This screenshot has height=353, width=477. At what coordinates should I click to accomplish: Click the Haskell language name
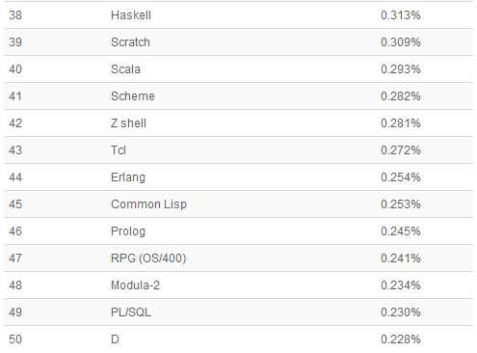click(131, 15)
